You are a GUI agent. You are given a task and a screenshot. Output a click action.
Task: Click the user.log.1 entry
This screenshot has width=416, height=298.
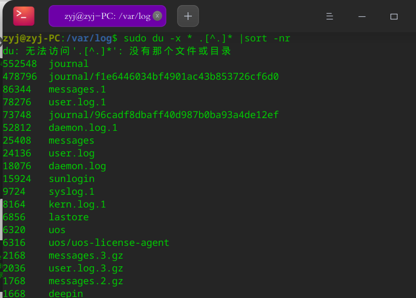click(77, 102)
